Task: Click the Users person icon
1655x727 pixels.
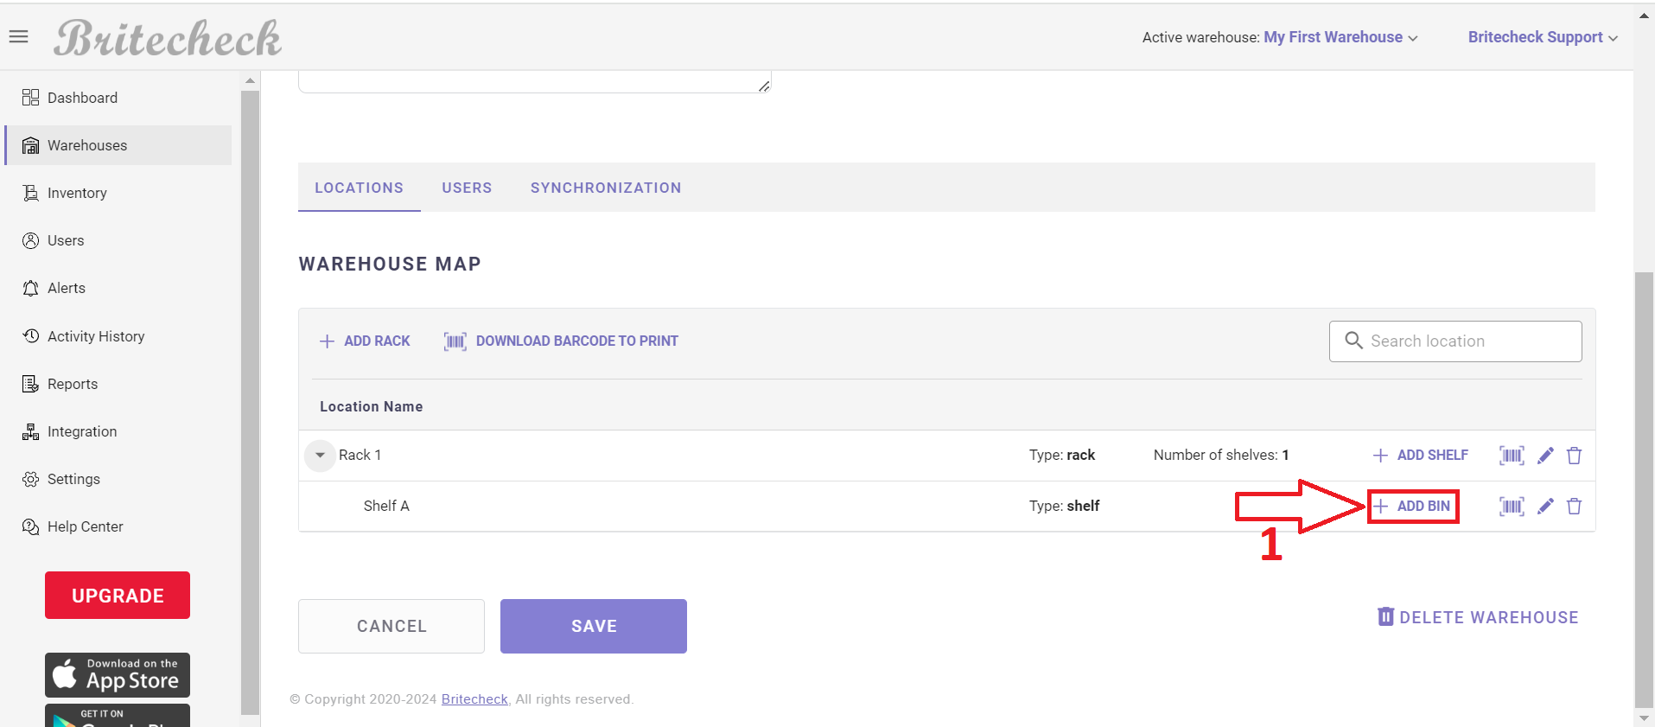Action: click(30, 240)
